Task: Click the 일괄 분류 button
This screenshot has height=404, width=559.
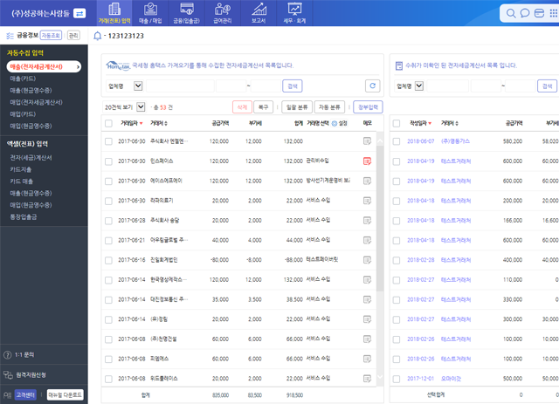Action: point(297,106)
